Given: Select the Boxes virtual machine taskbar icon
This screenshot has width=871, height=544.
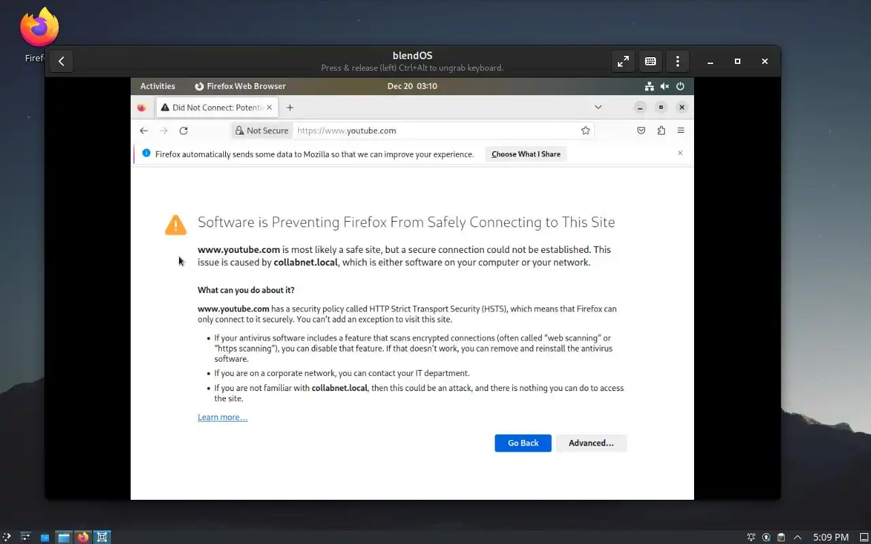Looking at the screenshot, I should tap(102, 537).
